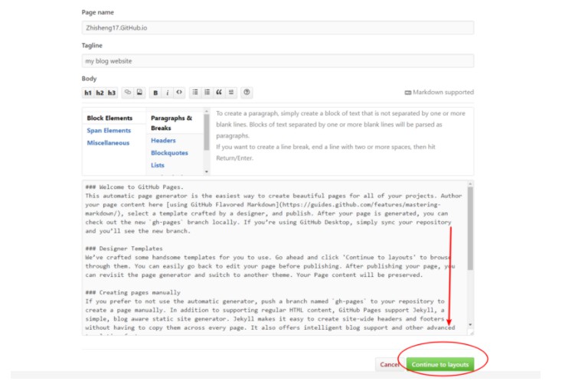
Task: Open the Markdown help question mark icon
Action: [x=247, y=93]
